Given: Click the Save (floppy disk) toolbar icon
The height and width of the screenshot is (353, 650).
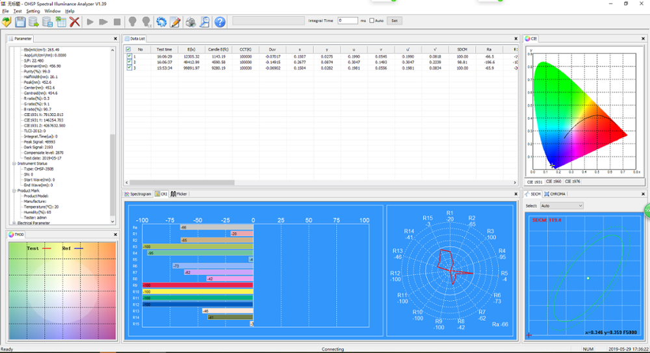Looking at the screenshot, I should [x=20, y=22].
